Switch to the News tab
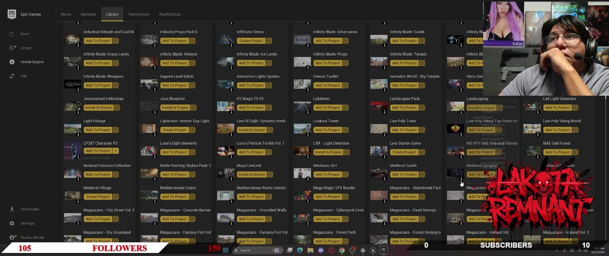This screenshot has height=256, width=609. pos(66,14)
